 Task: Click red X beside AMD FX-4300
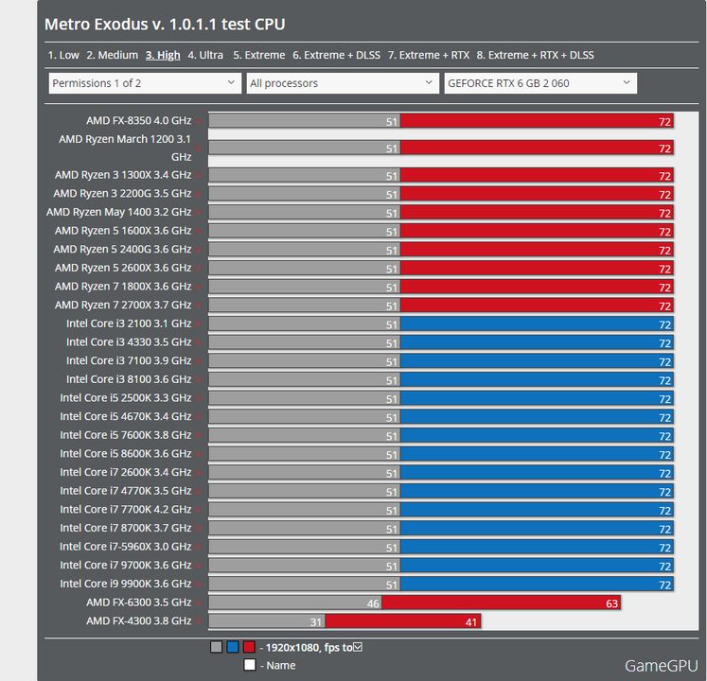coord(199,621)
